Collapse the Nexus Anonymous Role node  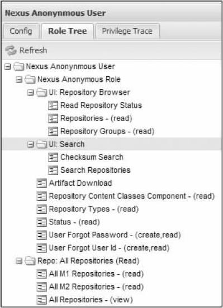pyautogui.click(x=19, y=80)
